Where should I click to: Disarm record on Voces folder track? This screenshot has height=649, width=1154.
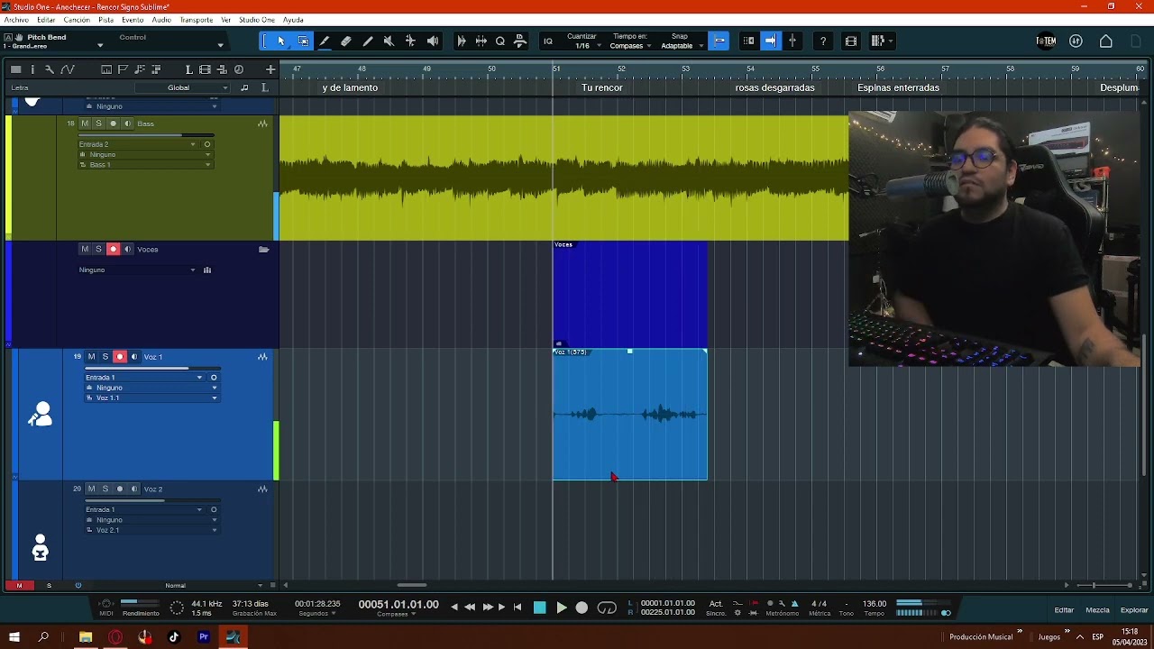tap(113, 250)
